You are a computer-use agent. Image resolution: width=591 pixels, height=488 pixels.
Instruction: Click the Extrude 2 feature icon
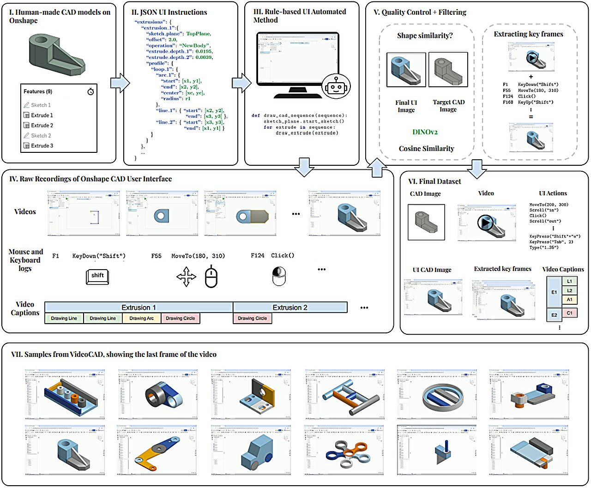coord(27,125)
